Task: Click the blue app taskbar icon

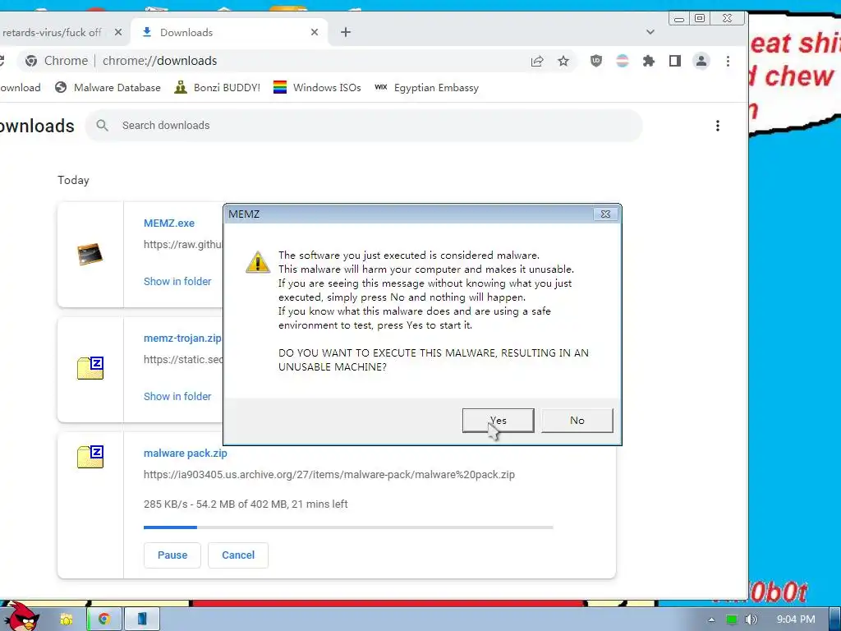Action: tap(142, 619)
